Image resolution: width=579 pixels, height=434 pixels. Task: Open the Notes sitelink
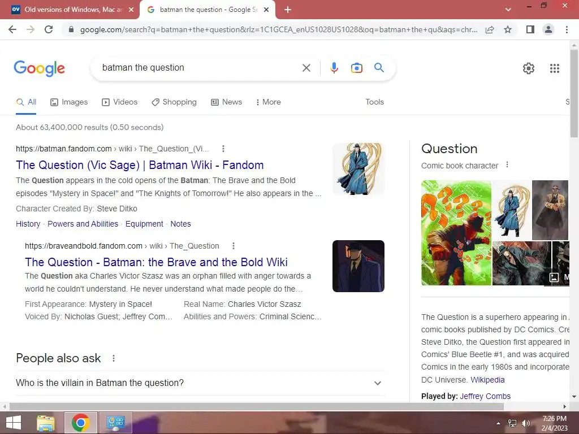pyautogui.click(x=180, y=224)
